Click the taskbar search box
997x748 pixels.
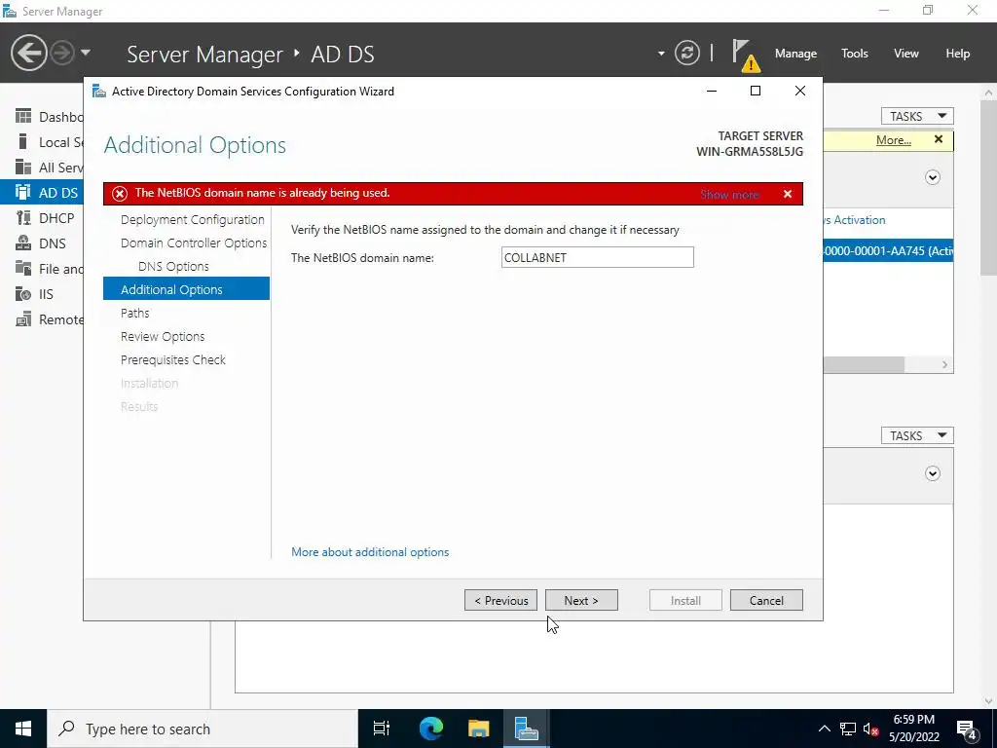pyautogui.click(x=203, y=729)
